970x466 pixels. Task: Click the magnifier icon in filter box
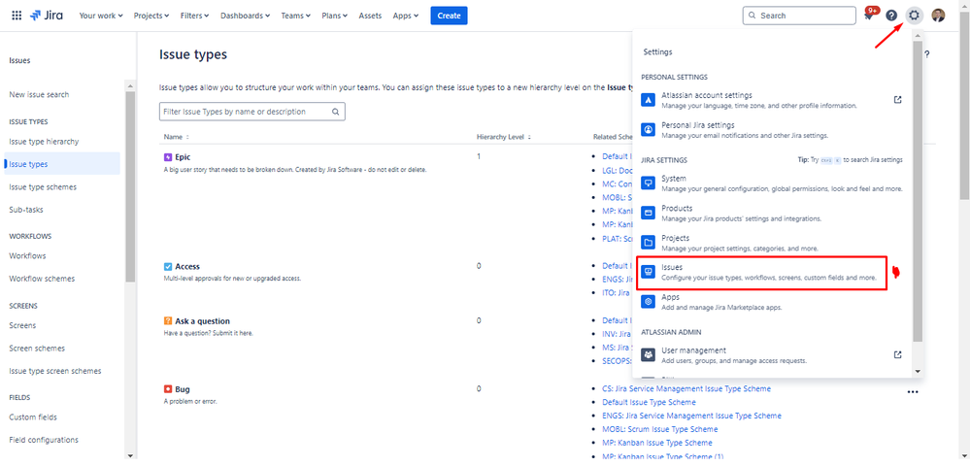pyautogui.click(x=335, y=112)
